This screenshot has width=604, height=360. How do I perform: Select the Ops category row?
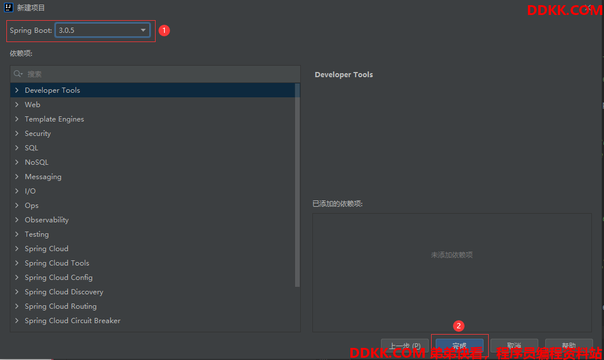tap(153, 205)
